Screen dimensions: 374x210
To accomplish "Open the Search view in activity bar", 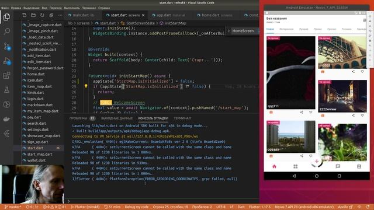I will (x=6, y=31).
